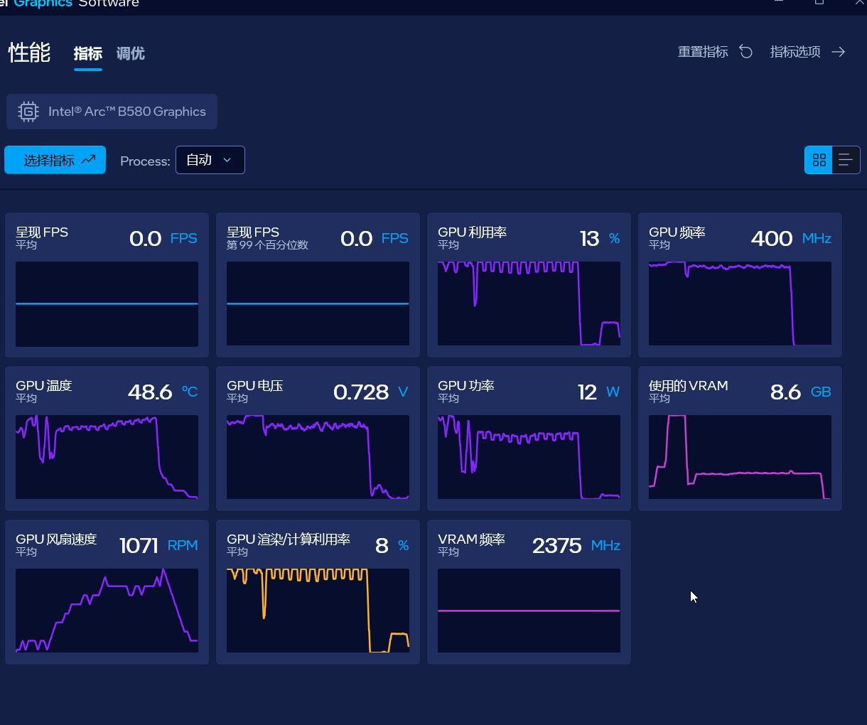Click the Process: label
The height and width of the screenshot is (725, 867).
click(x=145, y=161)
